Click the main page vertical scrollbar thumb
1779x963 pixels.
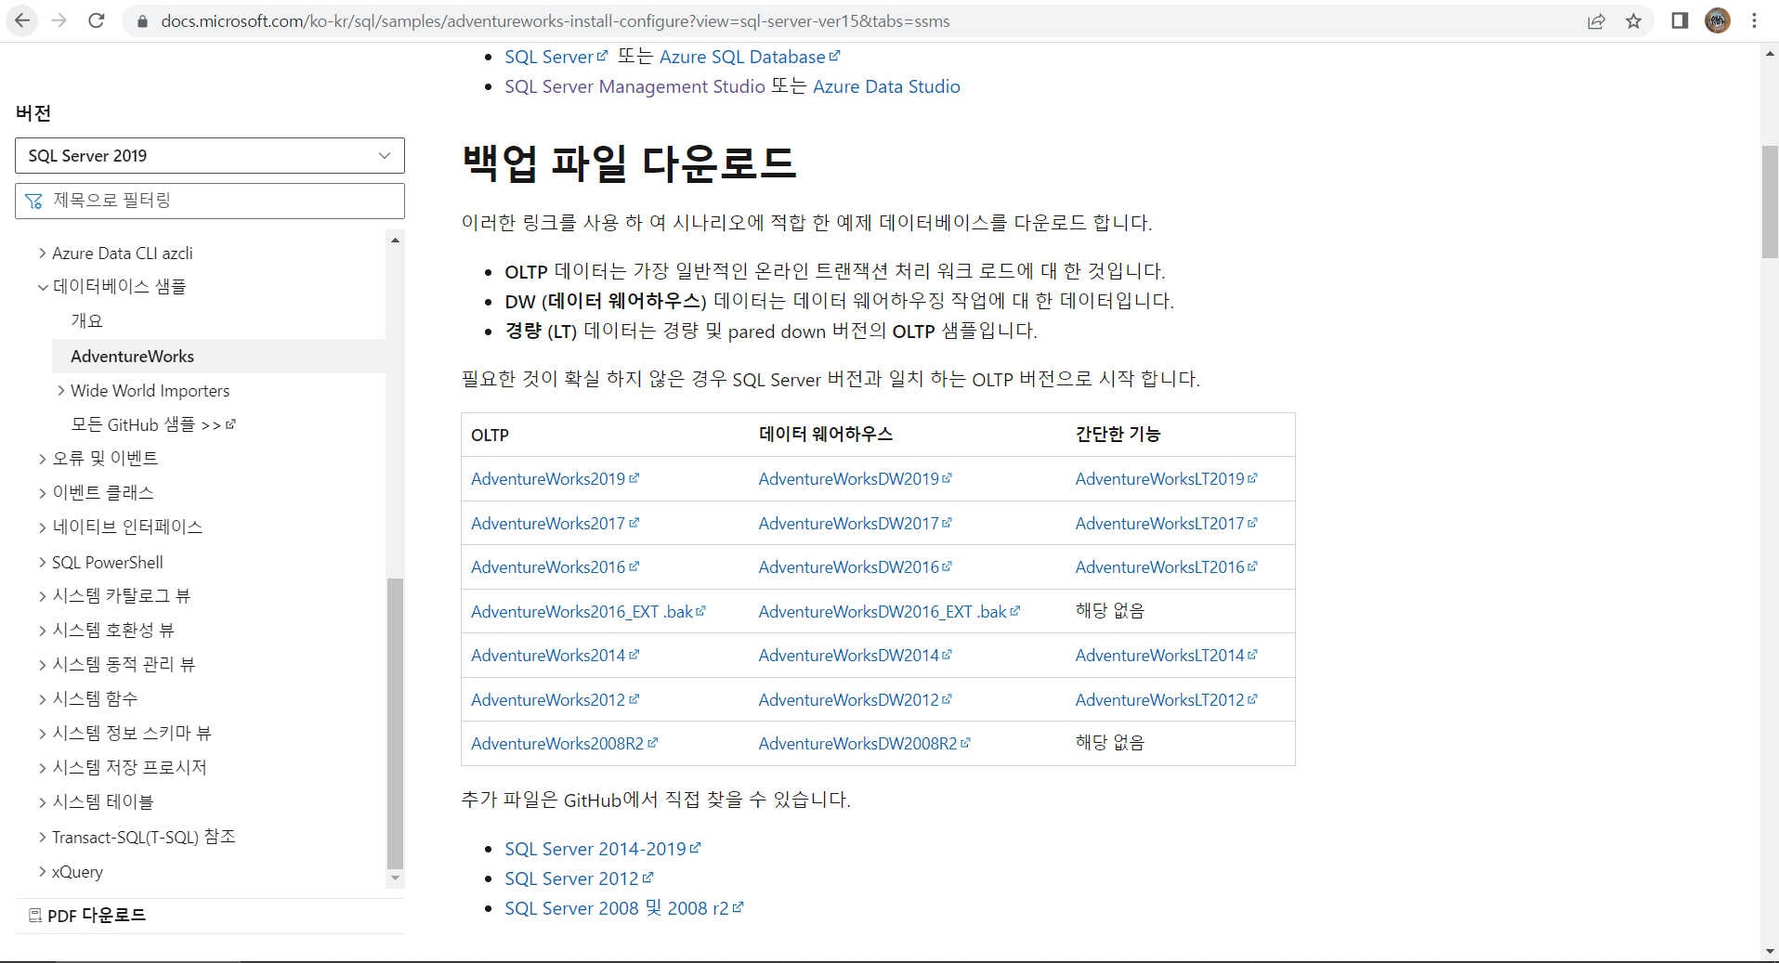click(1770, 202)
